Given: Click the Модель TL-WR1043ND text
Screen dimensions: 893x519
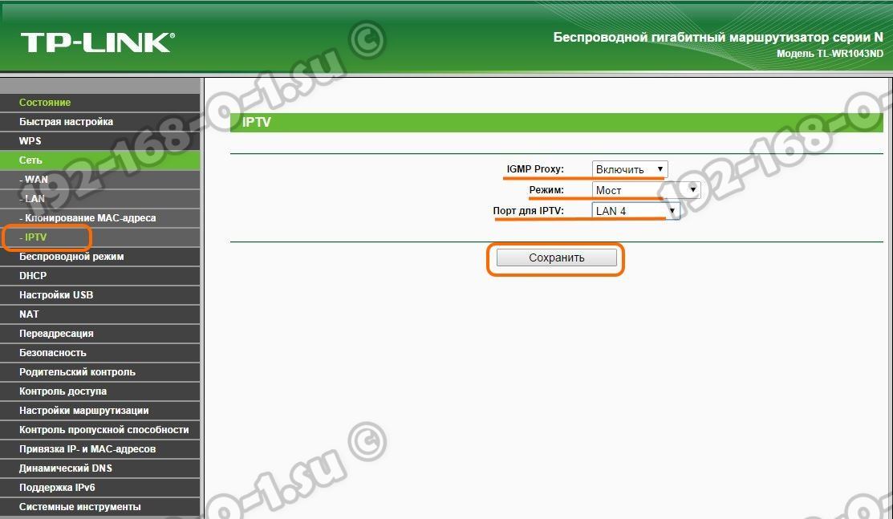Looking at the screenshot, I should coord(830,54).
